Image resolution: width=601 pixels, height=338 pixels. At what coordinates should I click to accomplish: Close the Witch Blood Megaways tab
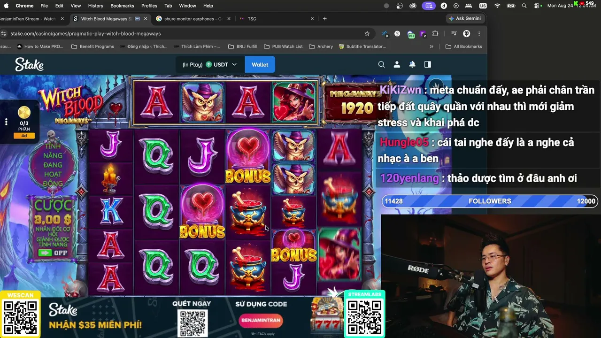point(146,19)
